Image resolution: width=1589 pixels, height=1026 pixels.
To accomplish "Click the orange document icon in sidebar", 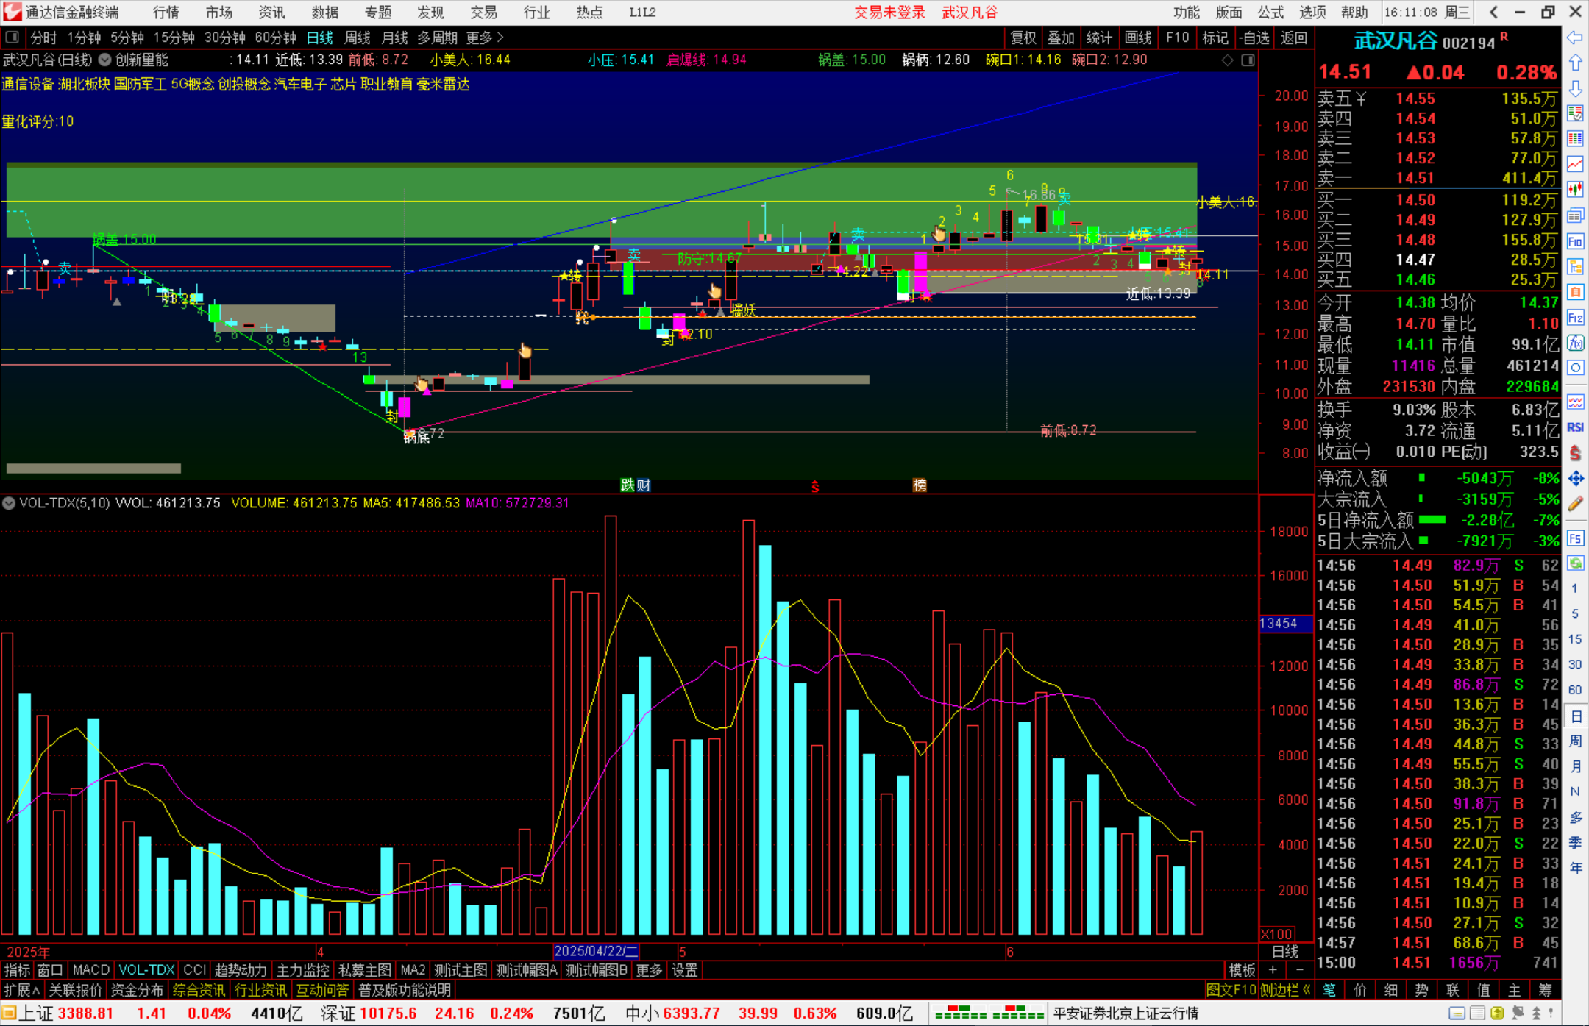I will coord(1575,292).
